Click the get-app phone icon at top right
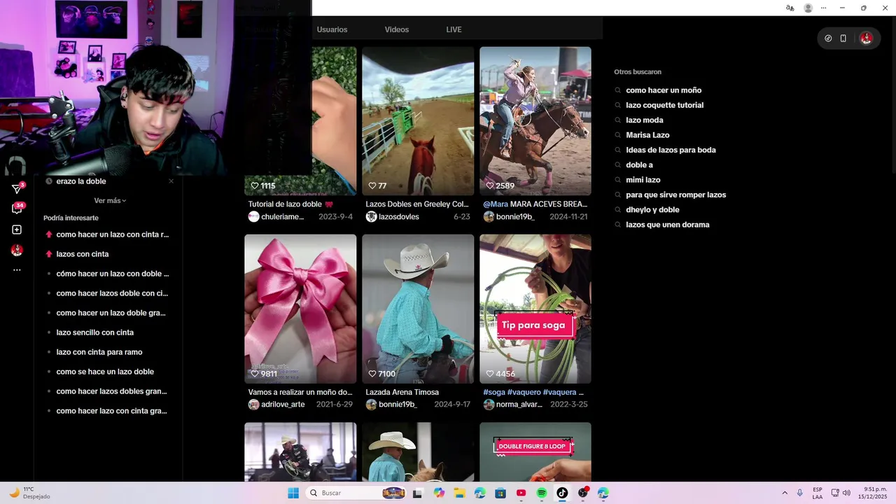The width and height of the screenshot is (896, 504). [843, 38]
